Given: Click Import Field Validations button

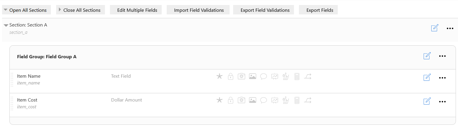Looking at the screenshot, I should click(199, 10).
